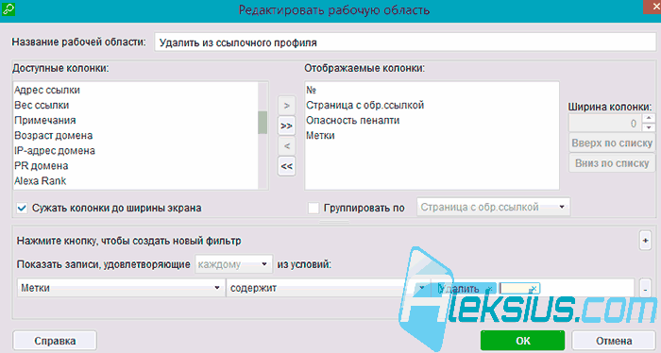The height and width of the screenshot is (353, 661).
Task: Open the 'Страница с обр.ссылкой' grouping dropdown
Action: 493,208
